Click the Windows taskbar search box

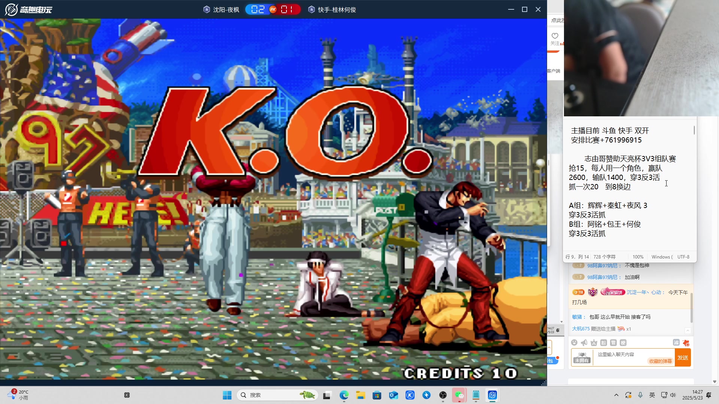pyautogui.click(x=277, y=395)
